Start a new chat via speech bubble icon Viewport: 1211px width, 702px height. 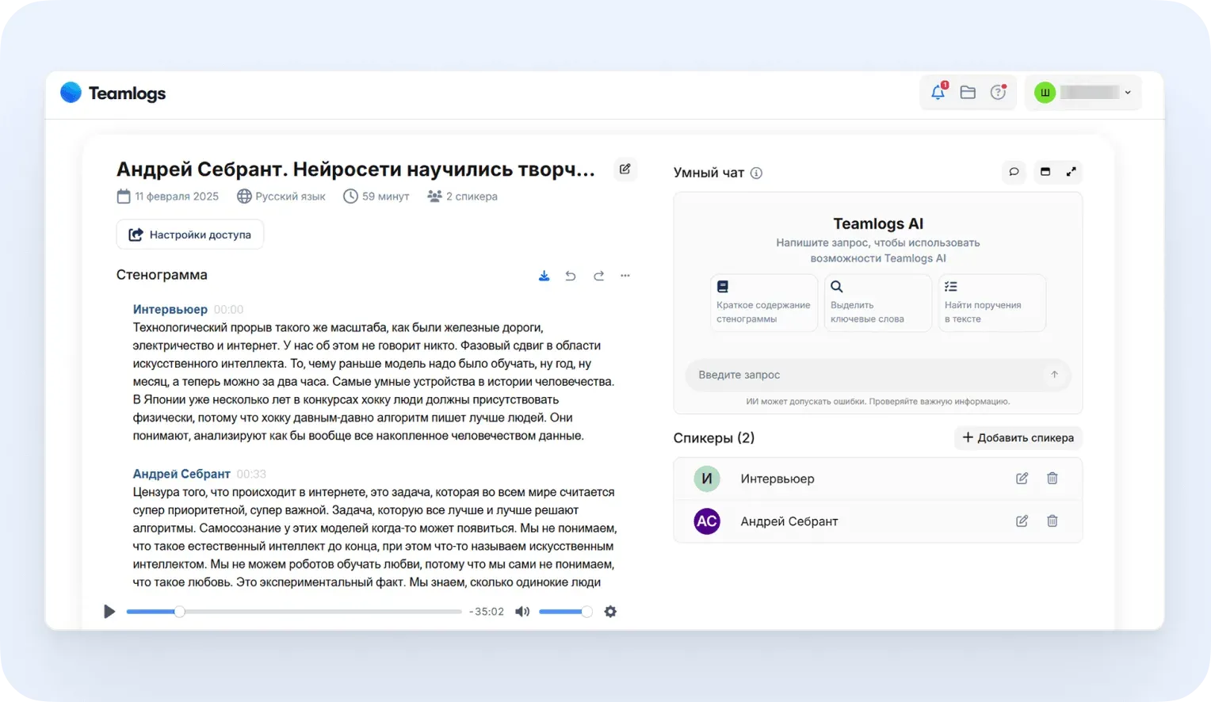1014,172
